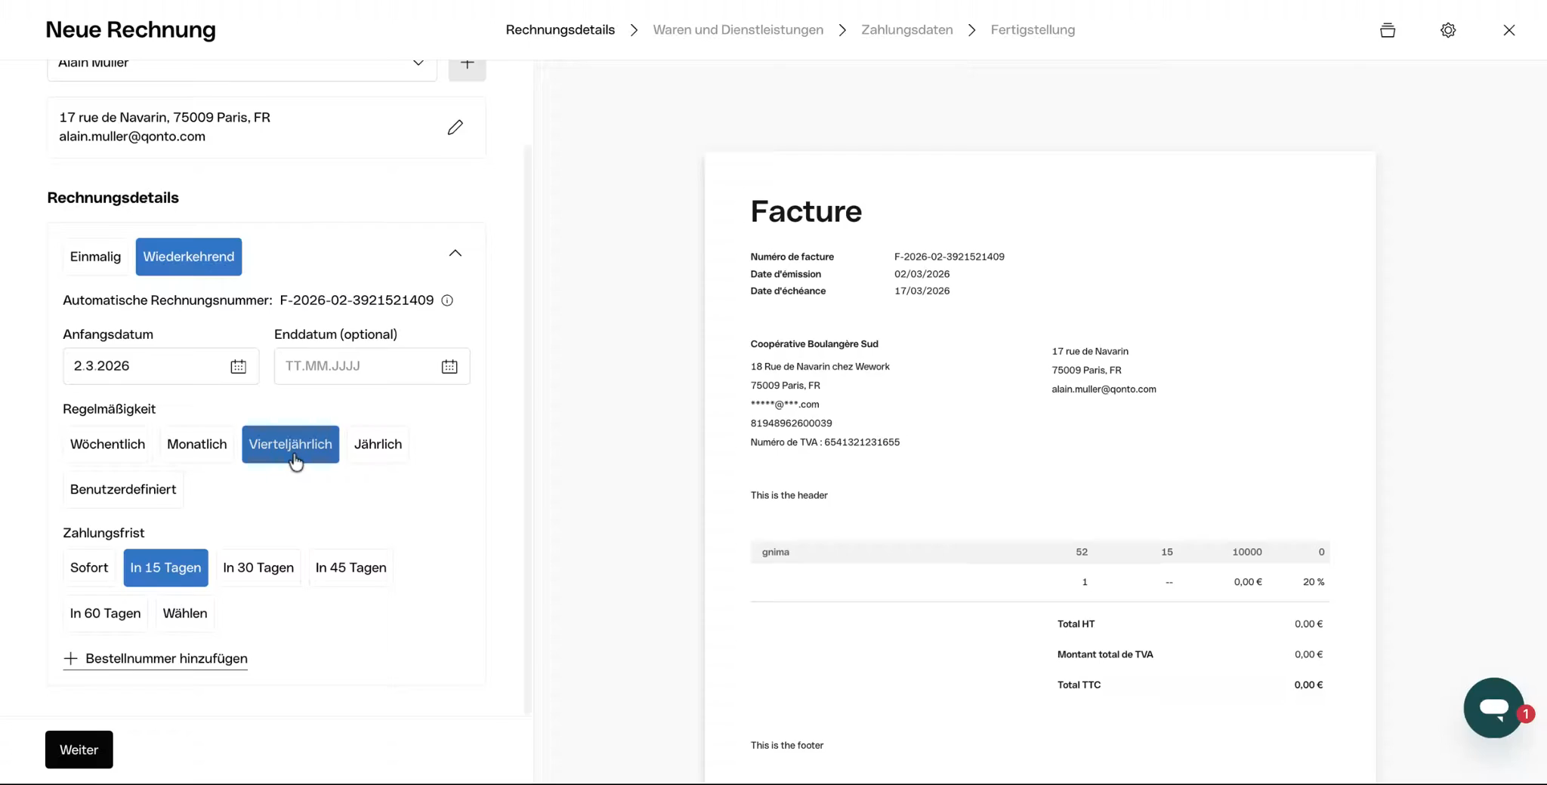Screen dimensions: 1547x785
Task: Click the archive box icon in header
Action: point(1387,30)
